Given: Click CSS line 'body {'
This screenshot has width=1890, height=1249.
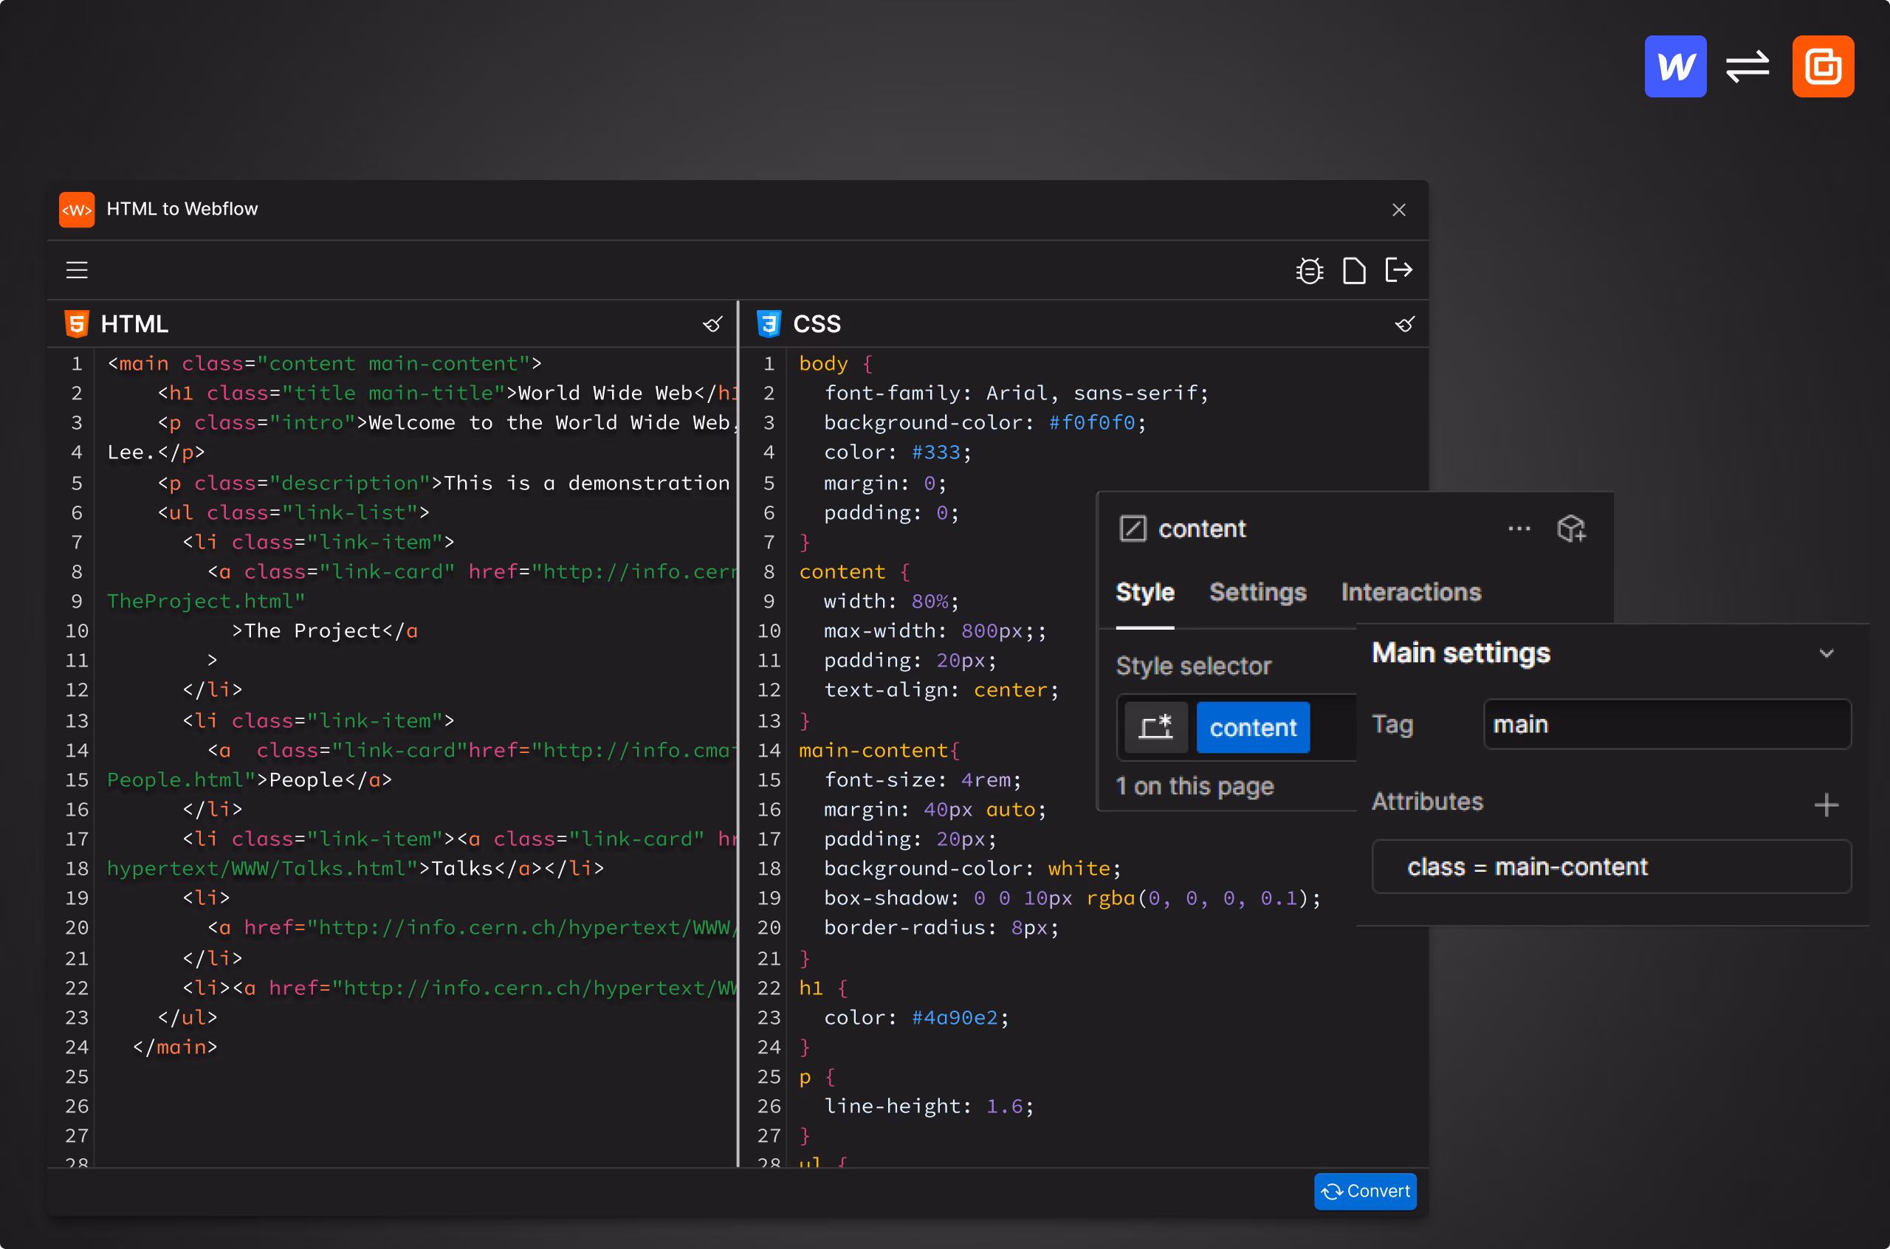Looking at the screenshot, I should click(836, 364).
